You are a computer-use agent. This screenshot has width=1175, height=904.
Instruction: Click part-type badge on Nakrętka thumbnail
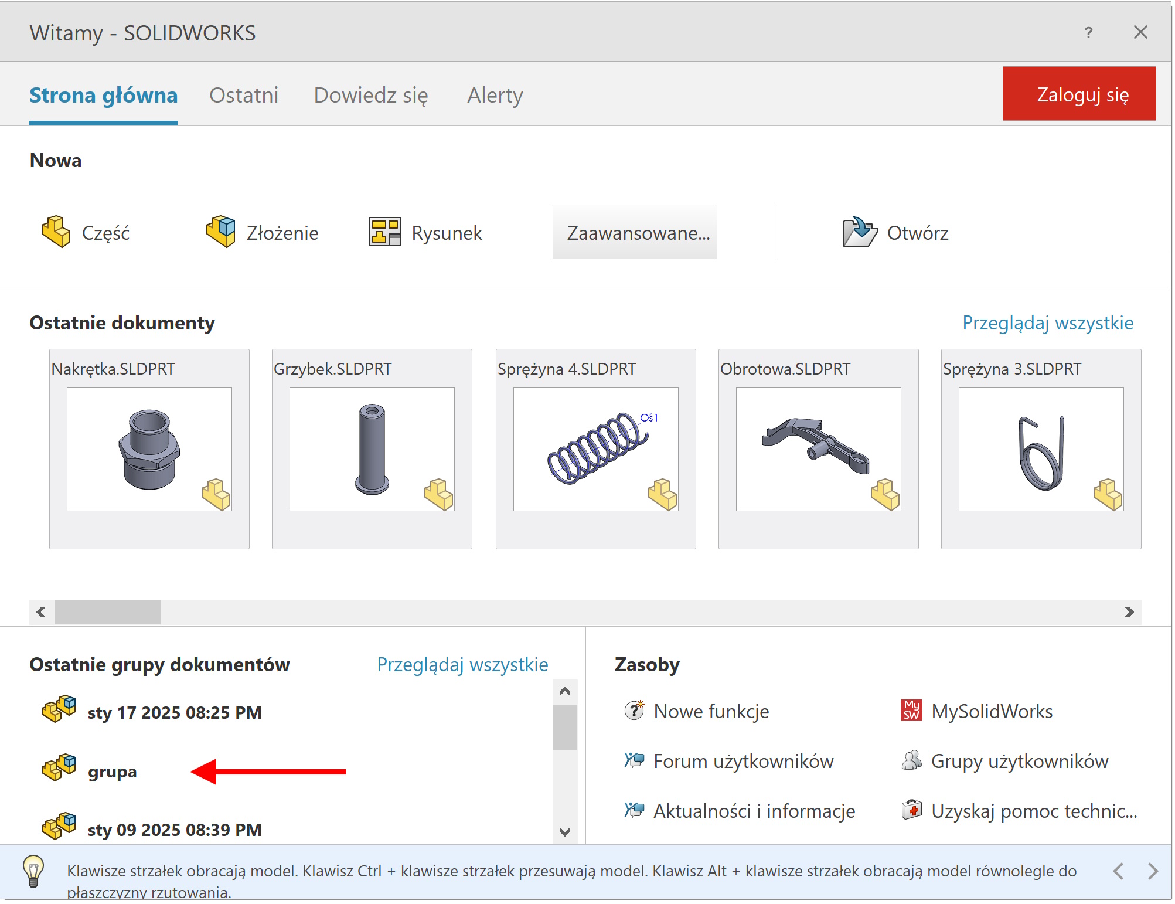(x=216, y=495)
